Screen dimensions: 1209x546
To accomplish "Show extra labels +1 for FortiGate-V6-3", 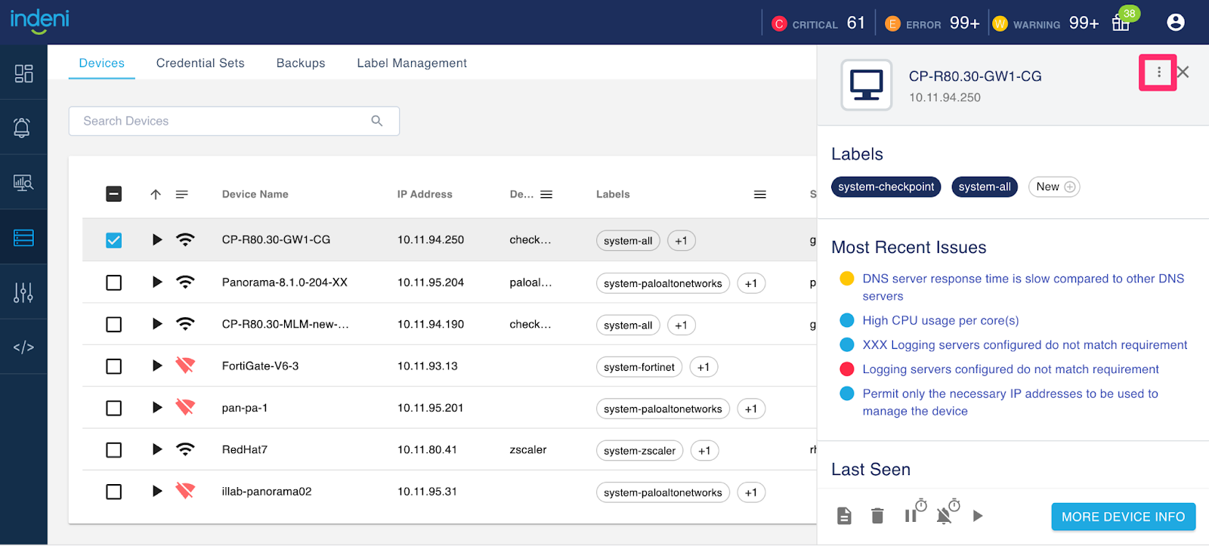I will (x=703, y=367).
